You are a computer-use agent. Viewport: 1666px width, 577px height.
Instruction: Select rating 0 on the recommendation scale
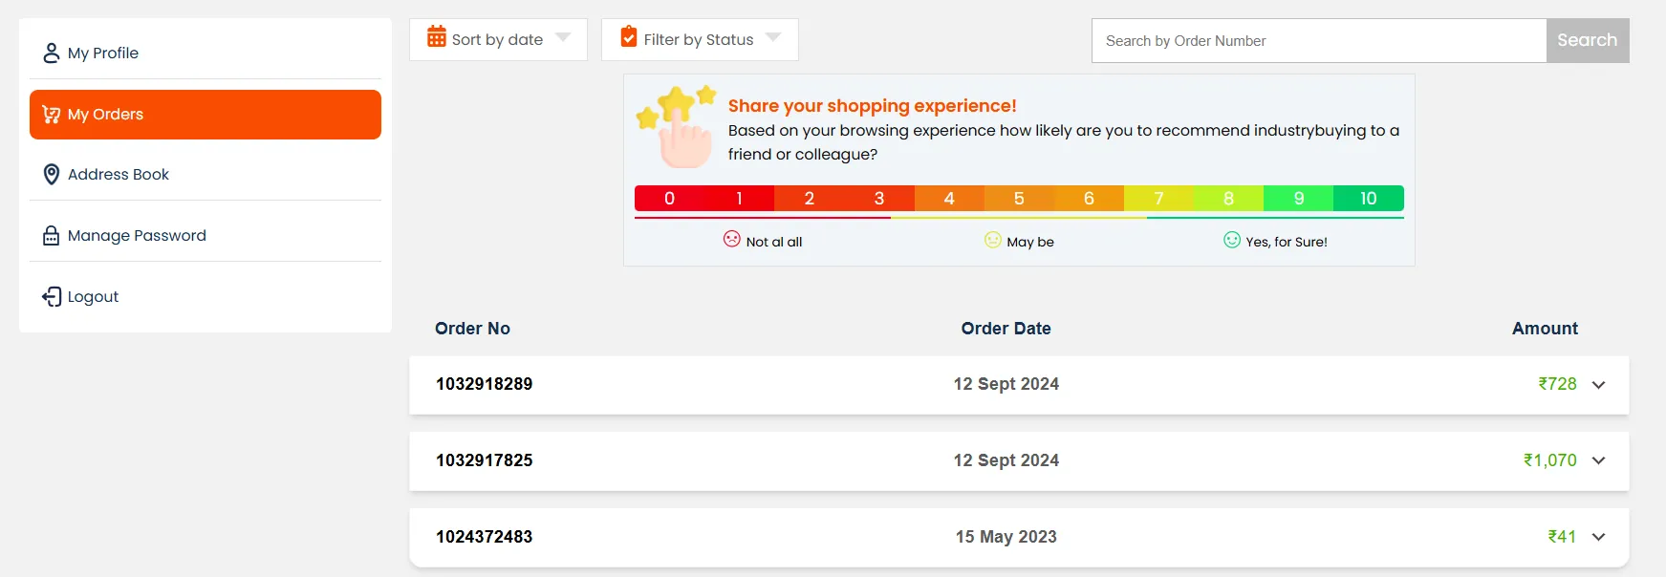pos(669,199)
